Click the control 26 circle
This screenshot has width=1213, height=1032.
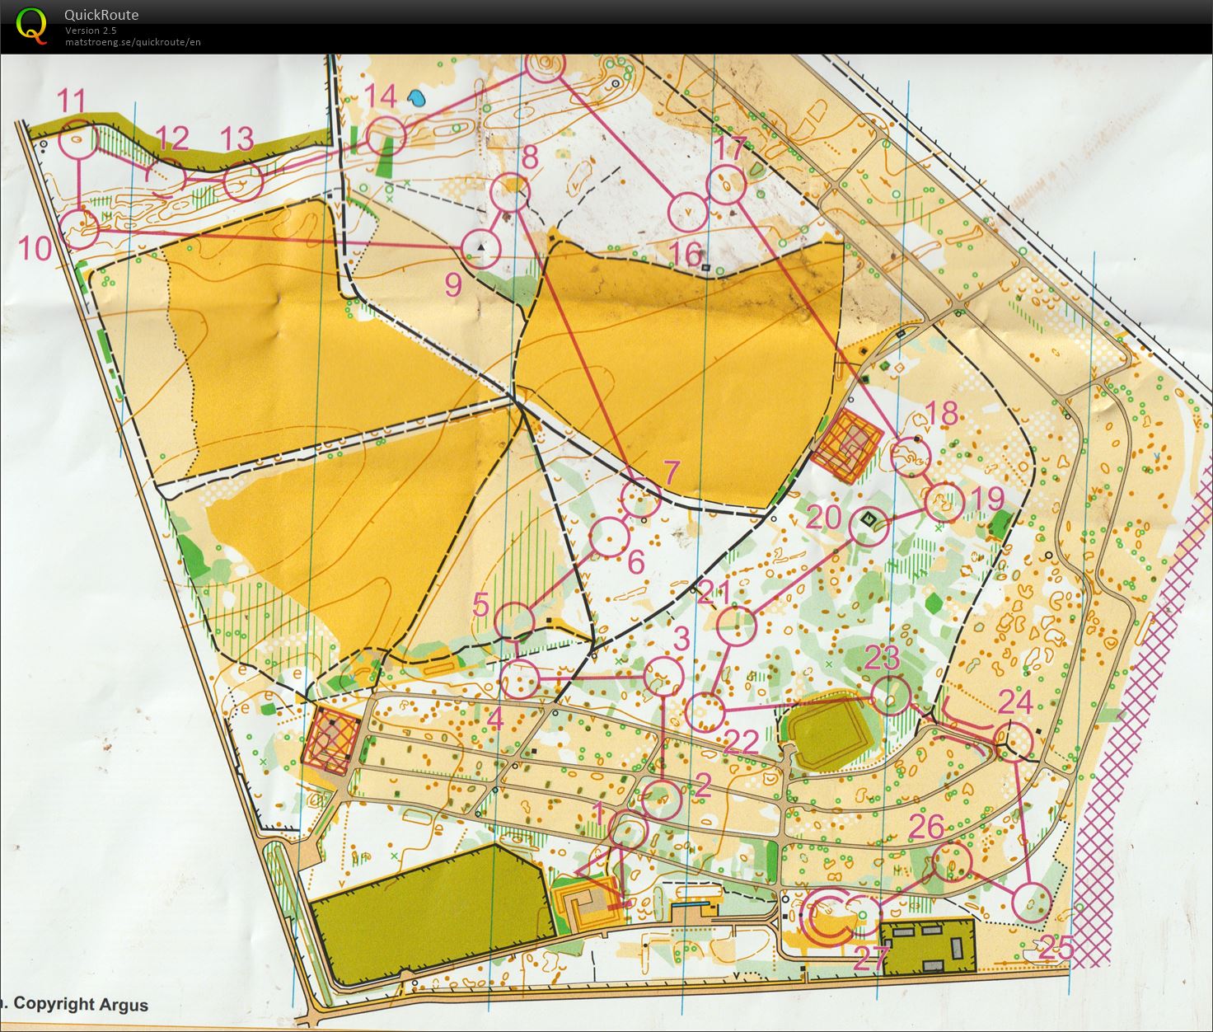pyautogui.click(x=953, y=860)
